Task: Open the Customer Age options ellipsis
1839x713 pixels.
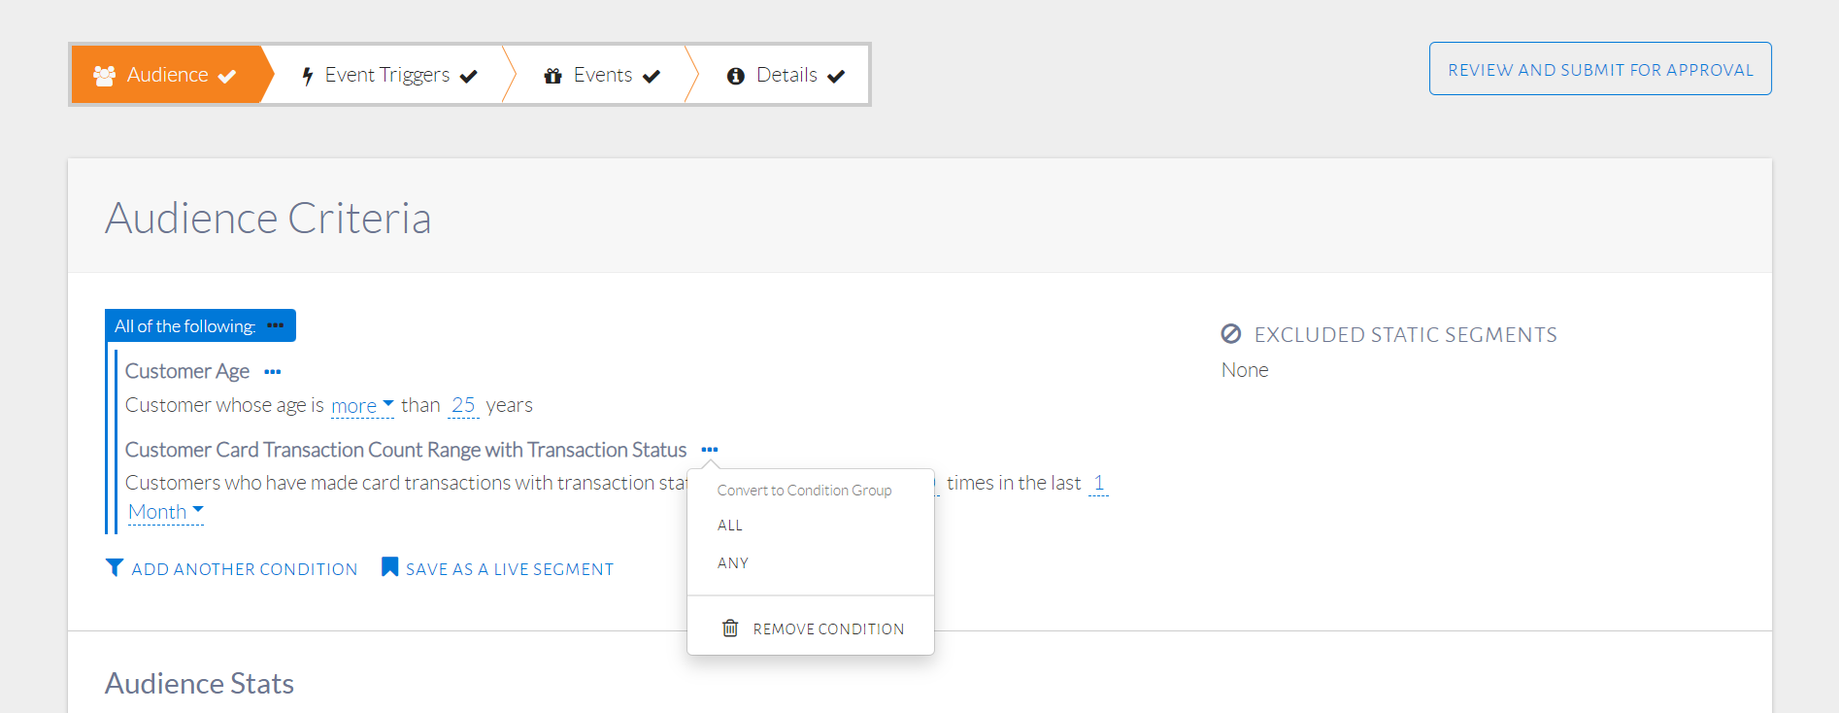Action: point(273,372)
